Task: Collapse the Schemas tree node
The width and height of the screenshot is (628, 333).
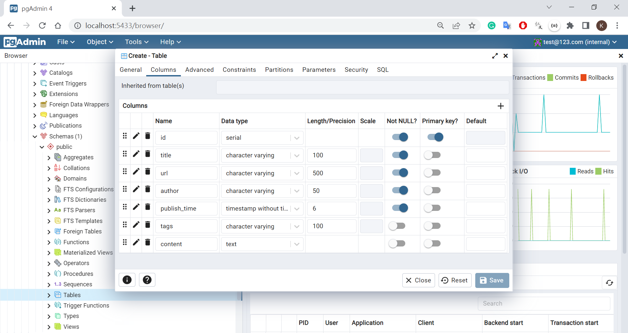Action: (35, 136)
